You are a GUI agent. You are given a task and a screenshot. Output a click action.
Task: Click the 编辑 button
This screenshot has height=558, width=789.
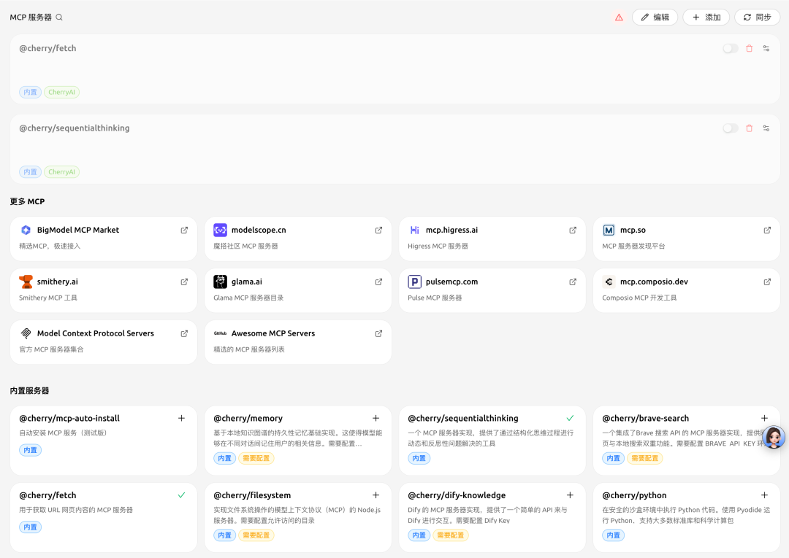(655, 18)
